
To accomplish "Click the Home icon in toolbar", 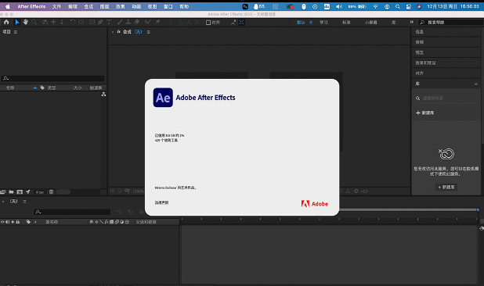I will pyautogui.click(x=6, y=22).
